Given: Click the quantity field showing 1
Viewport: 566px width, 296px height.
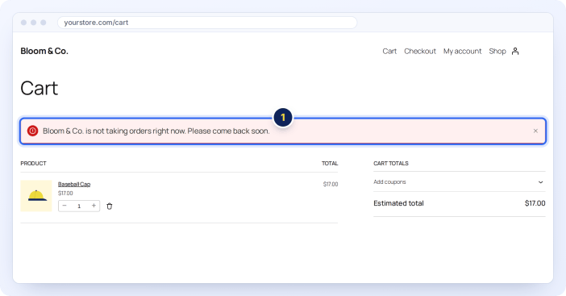Looking at the screenshot, I should (79, 206).
